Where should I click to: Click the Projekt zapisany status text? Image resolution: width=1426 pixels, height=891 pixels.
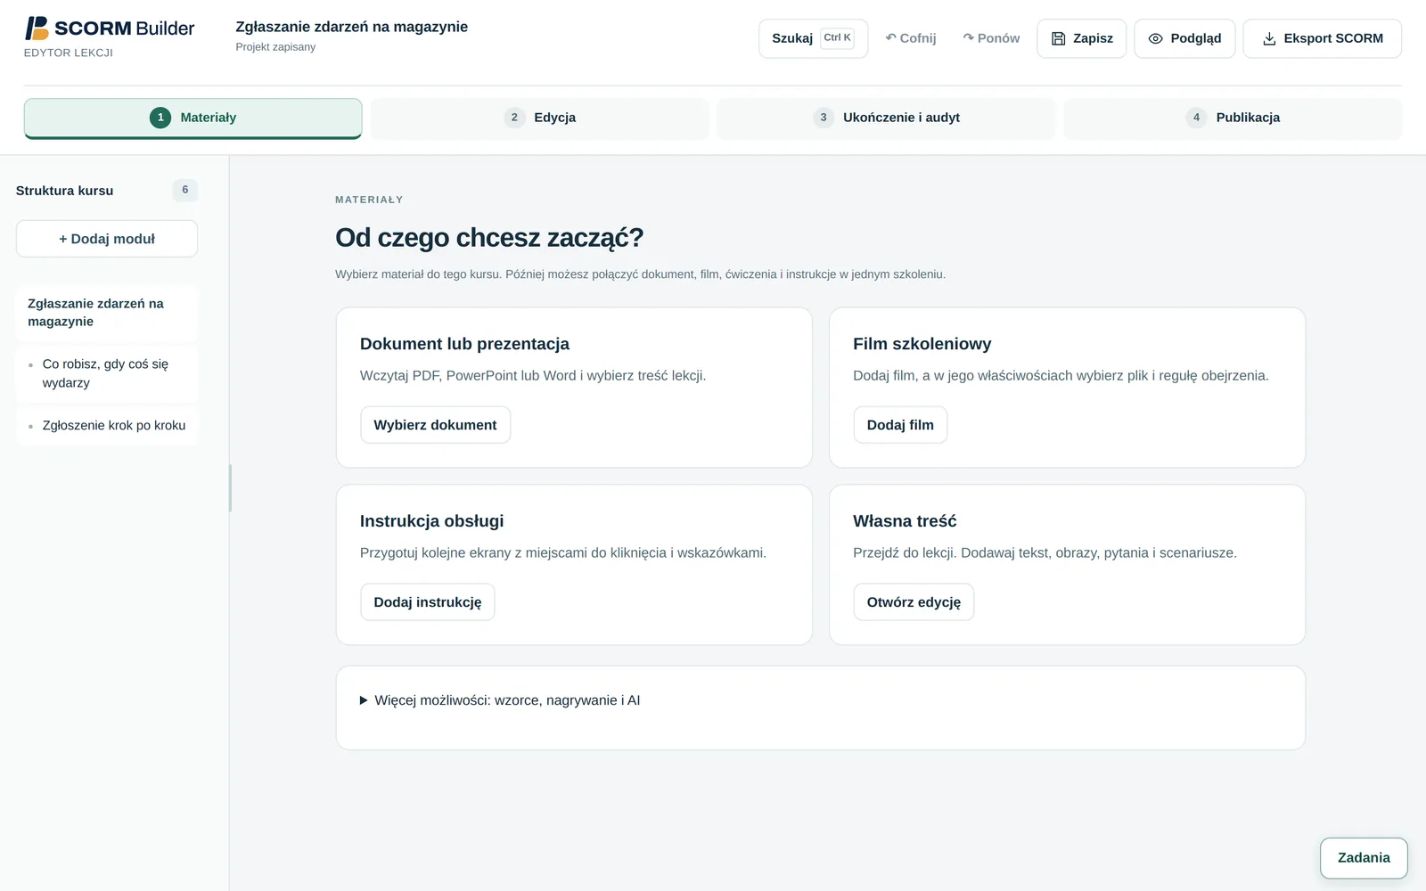(x=275, y=47)
